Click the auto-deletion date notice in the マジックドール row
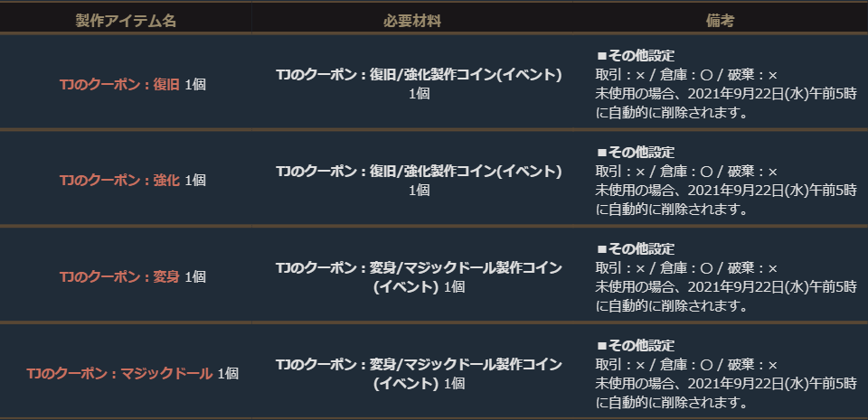The height and width of the screenshot is (420, 868). point(725,393)
